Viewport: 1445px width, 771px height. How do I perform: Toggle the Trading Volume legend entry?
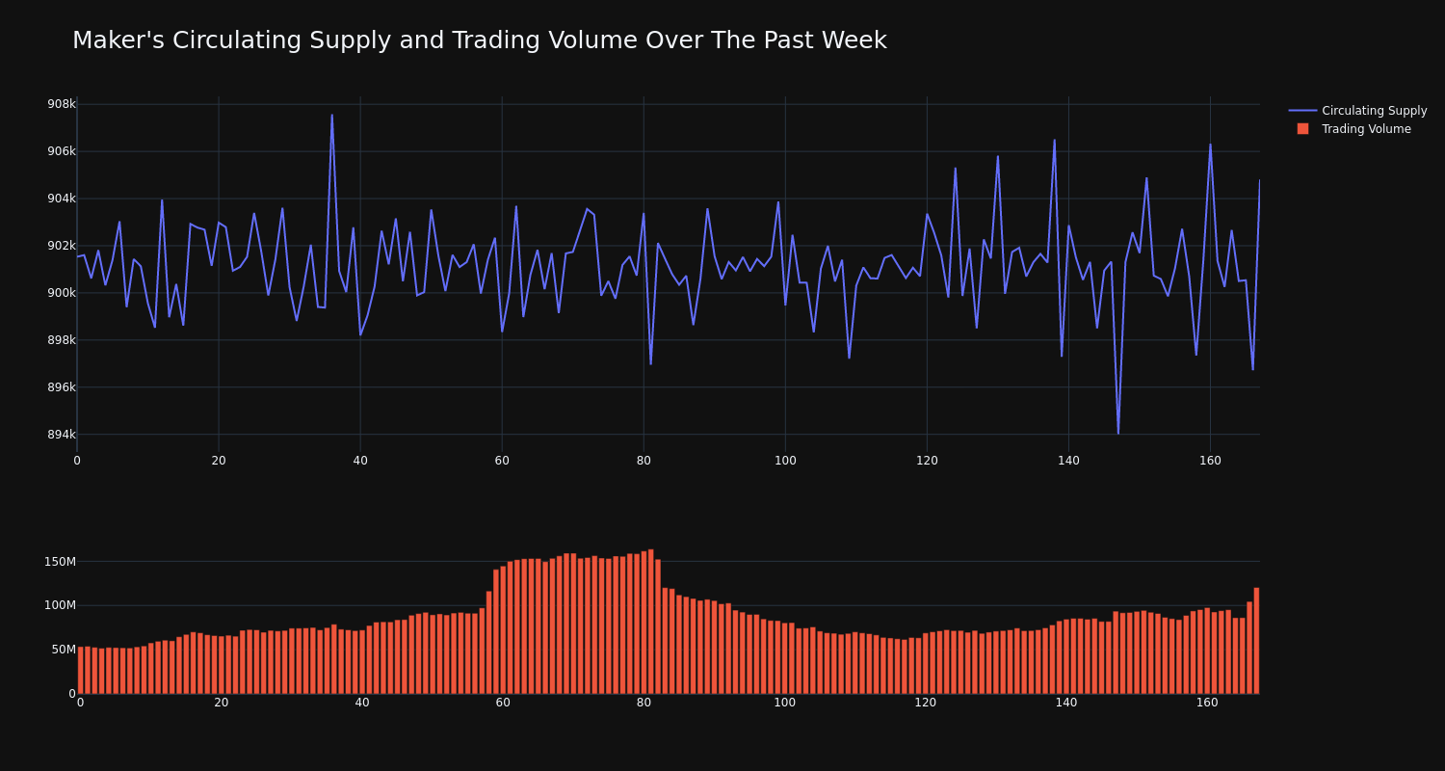pos(1353,129)
